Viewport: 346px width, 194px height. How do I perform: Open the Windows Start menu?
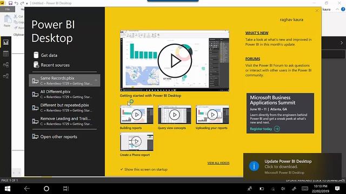8,189
